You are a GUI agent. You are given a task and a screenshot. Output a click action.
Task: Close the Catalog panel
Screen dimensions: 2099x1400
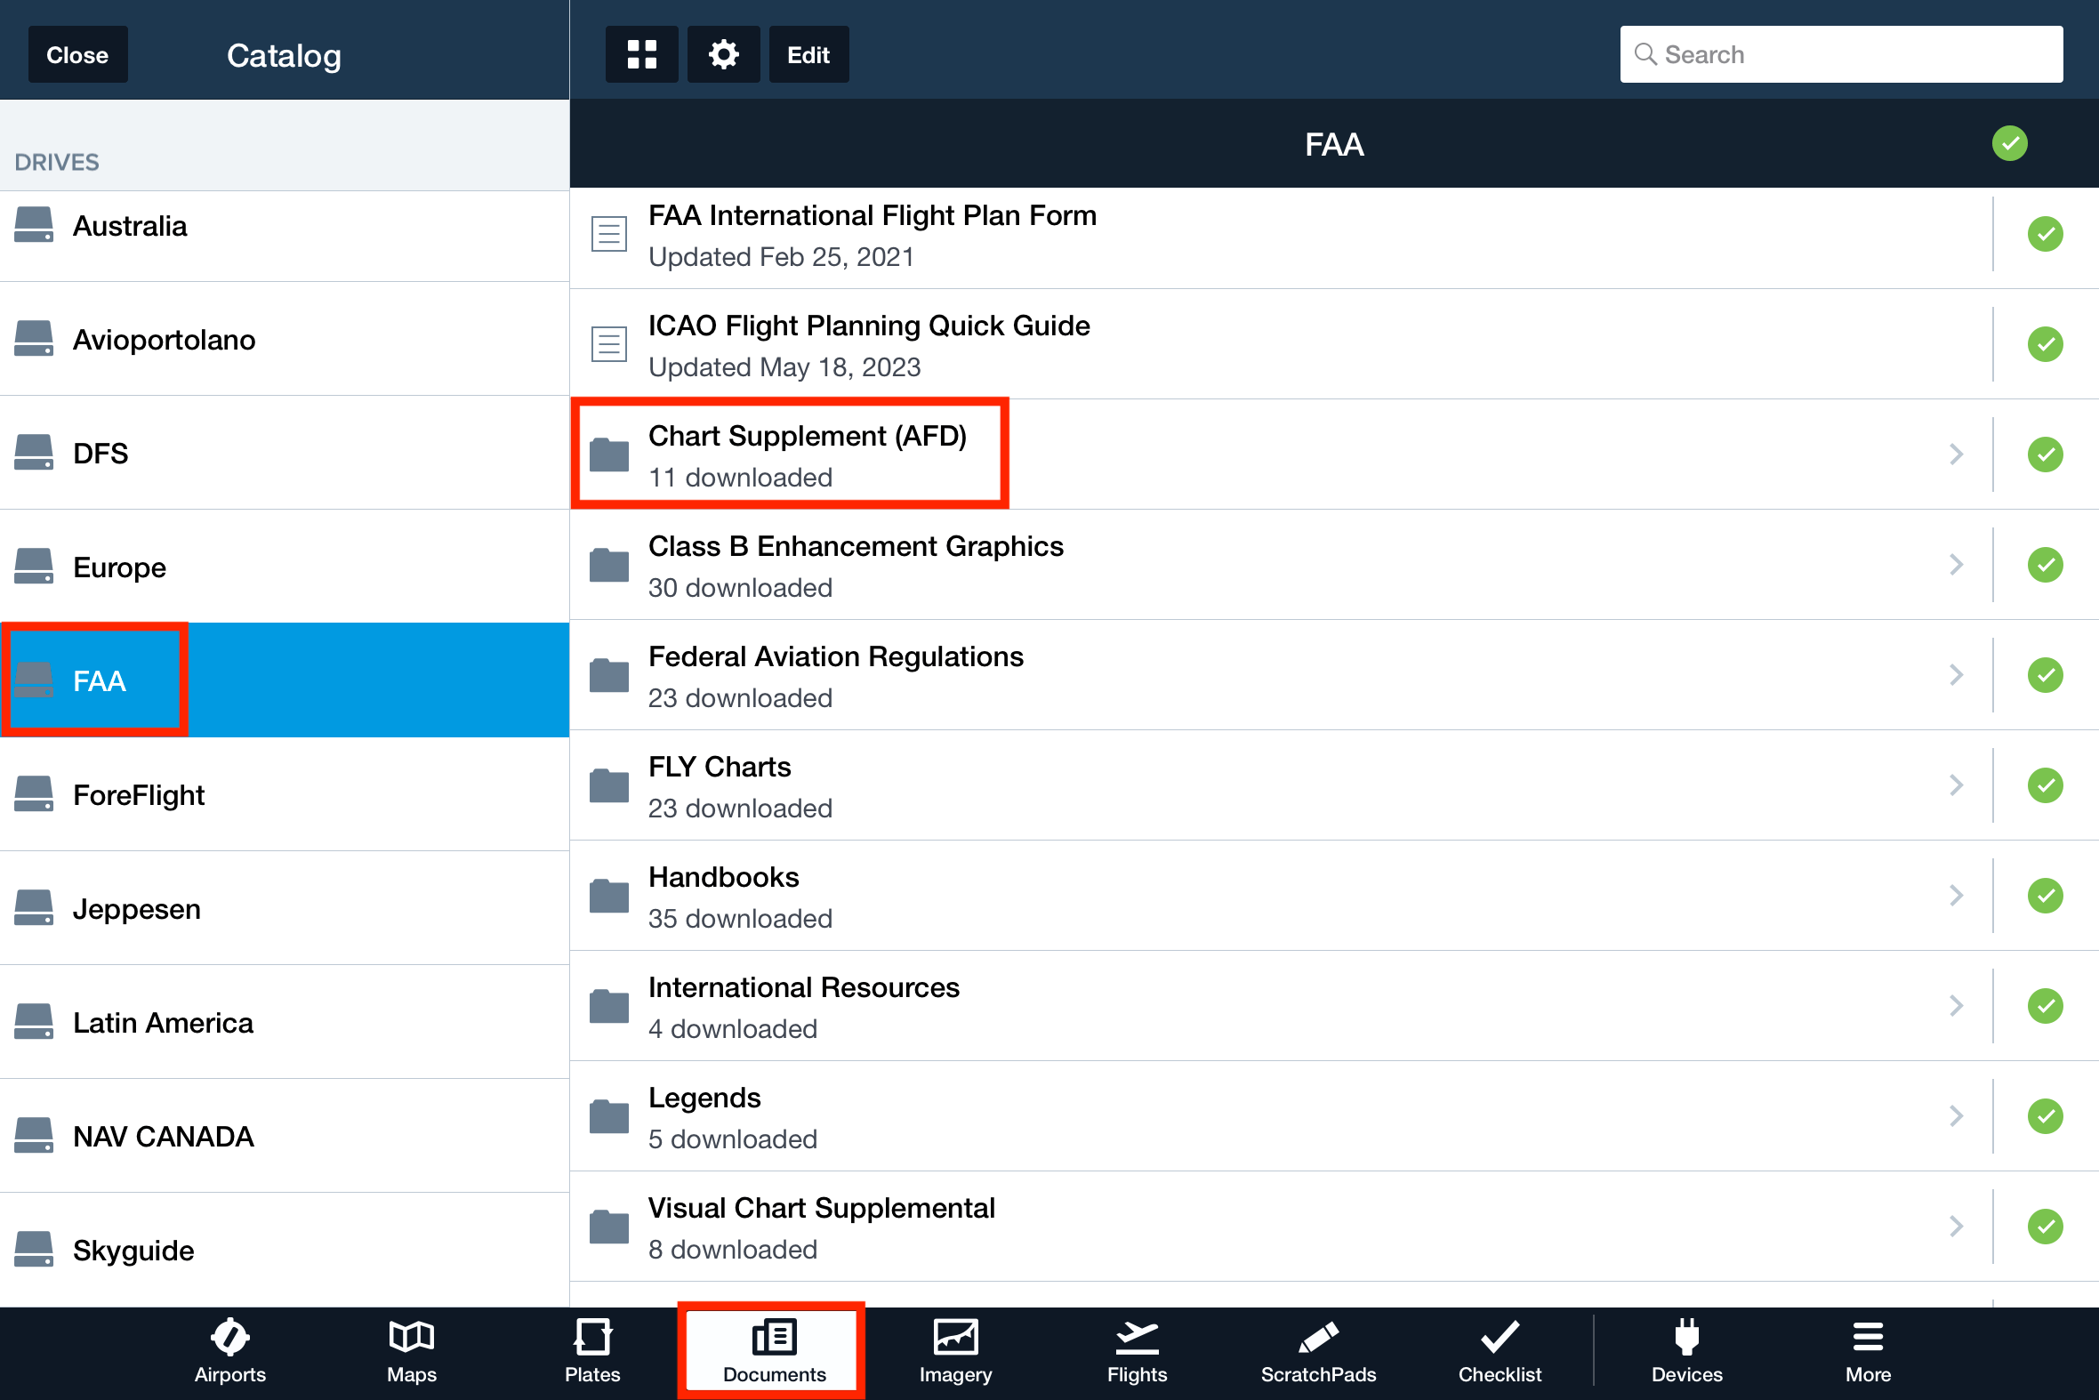pos(77,54)
